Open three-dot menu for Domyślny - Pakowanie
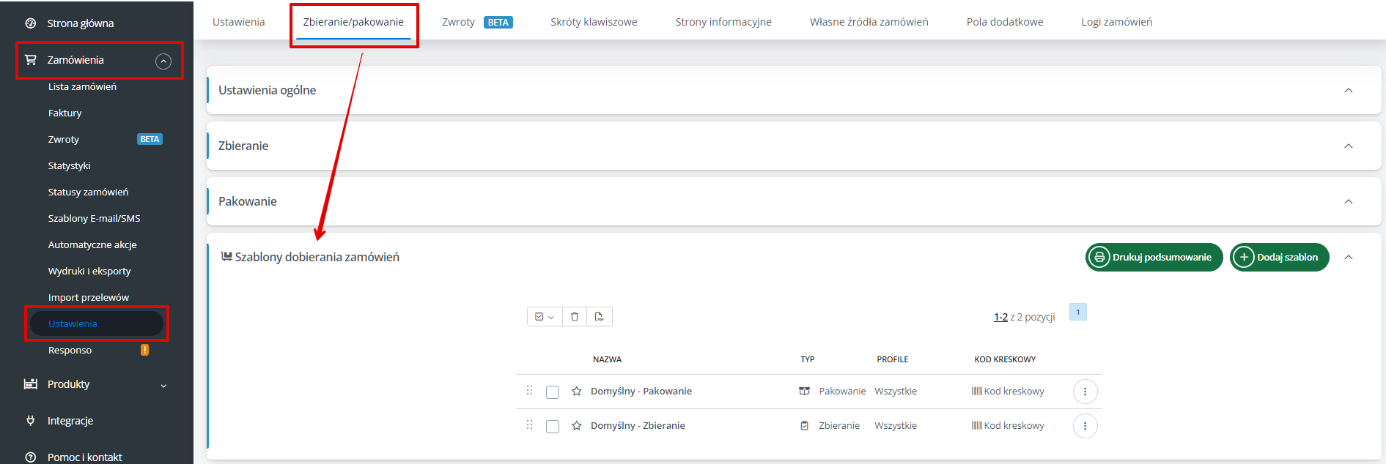 pos(1085,392)
